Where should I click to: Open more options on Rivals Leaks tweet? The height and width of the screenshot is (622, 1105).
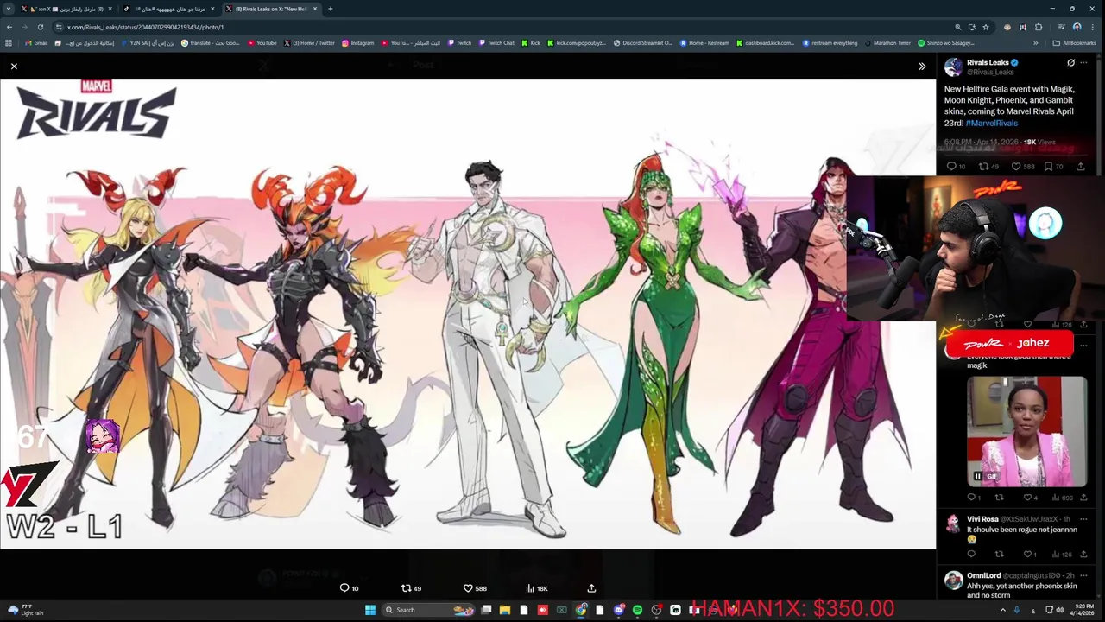tap(1083, 63)
